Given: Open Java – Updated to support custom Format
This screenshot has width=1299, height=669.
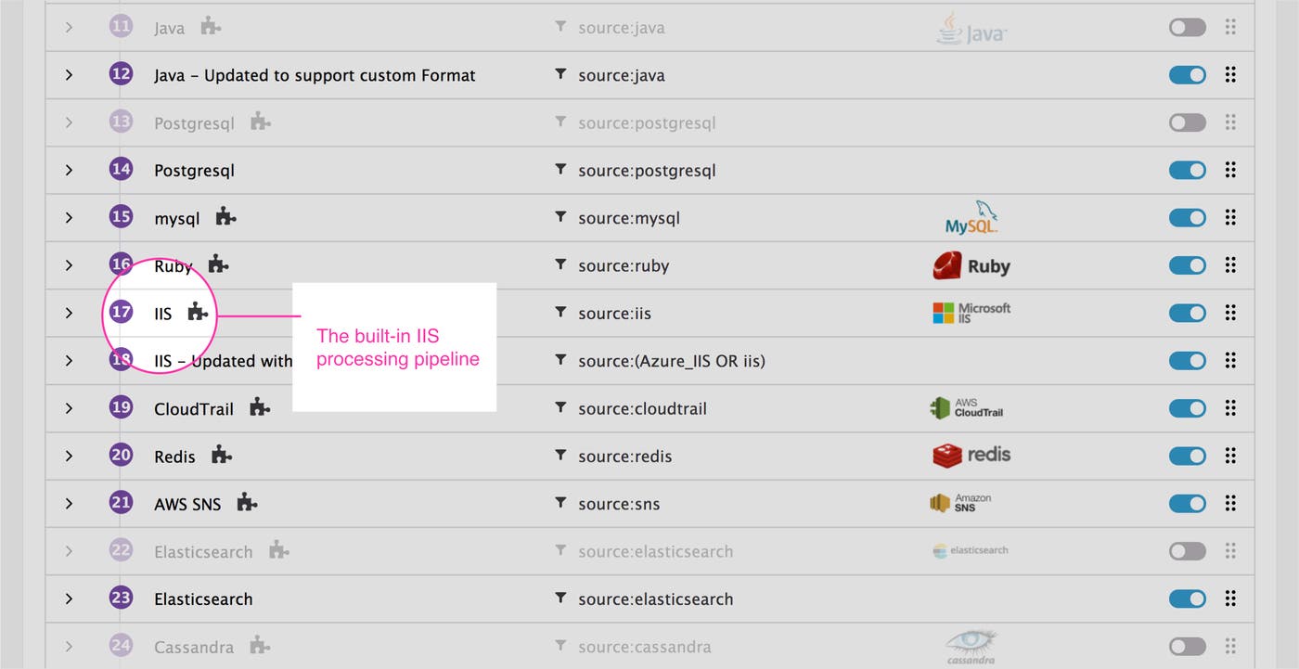Looking at the screenshot, I should (x=315, y=76).
